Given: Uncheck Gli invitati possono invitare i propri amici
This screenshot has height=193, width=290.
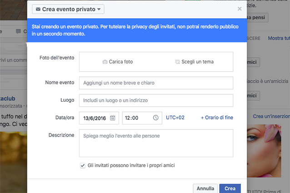Looking at the screenshot, I should 83,165.
